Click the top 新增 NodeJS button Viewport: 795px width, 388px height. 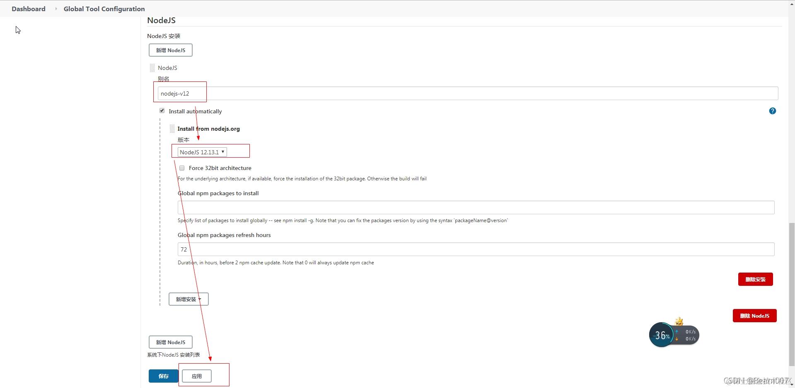[x=171, y=50]
